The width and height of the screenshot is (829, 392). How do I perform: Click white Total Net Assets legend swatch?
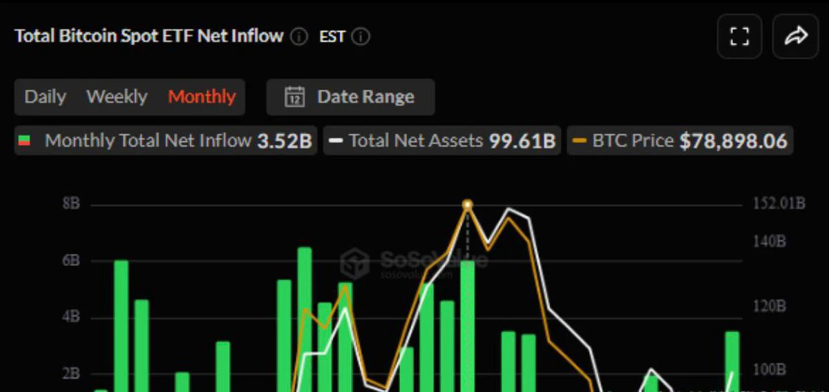point(336,141)
